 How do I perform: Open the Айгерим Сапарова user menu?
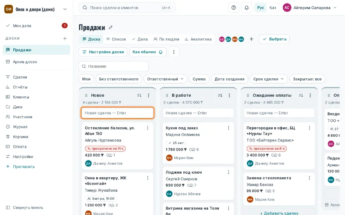[x=310, y=8]
